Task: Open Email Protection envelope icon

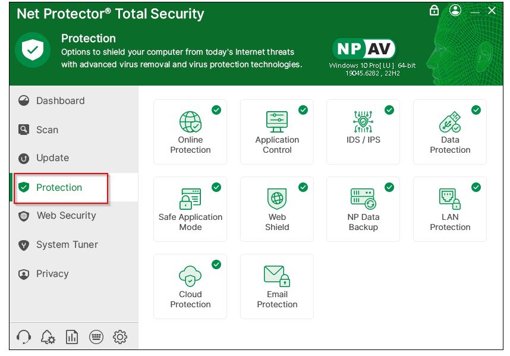Action: tap(277, 276)
